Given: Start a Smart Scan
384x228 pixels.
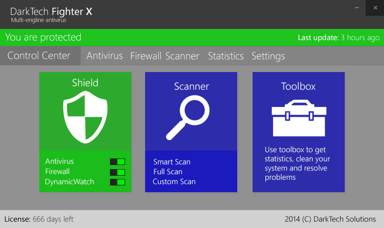Looking at the screenshot, I should pos(172,162).
